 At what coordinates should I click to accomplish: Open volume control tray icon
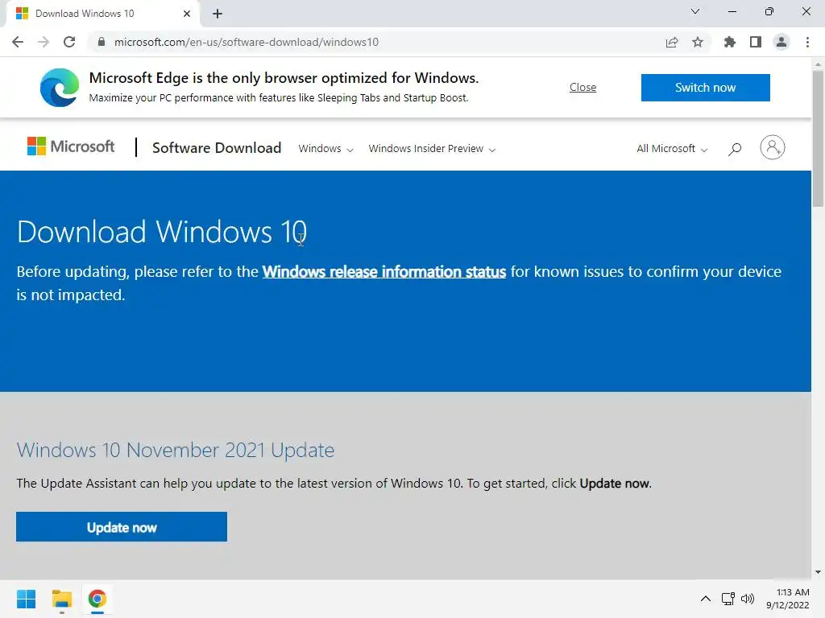[748, 599]
